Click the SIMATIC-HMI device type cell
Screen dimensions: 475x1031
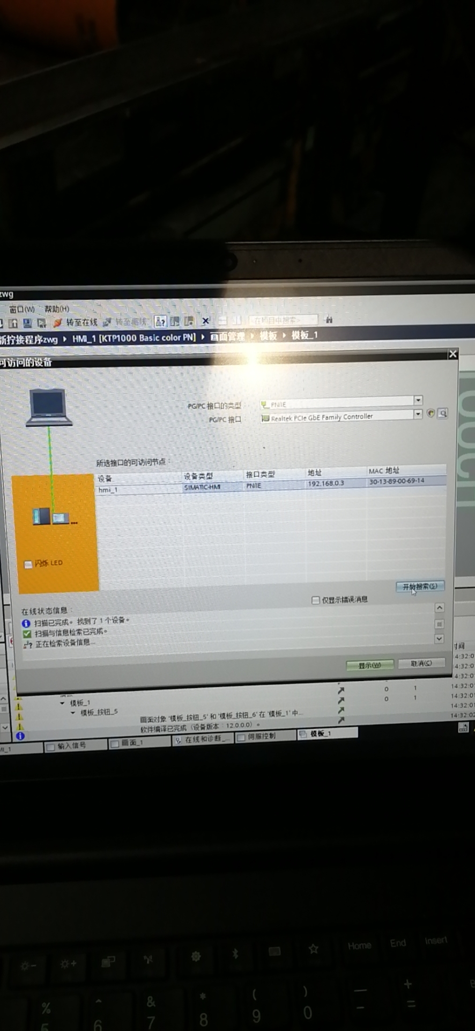tap(202, 488)
